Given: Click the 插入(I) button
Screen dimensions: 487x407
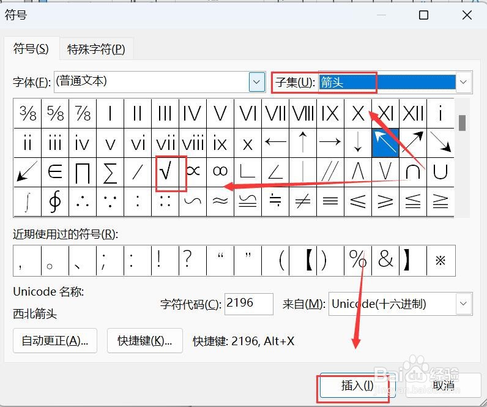Looking at the screenshot, I should click(357, 386).
